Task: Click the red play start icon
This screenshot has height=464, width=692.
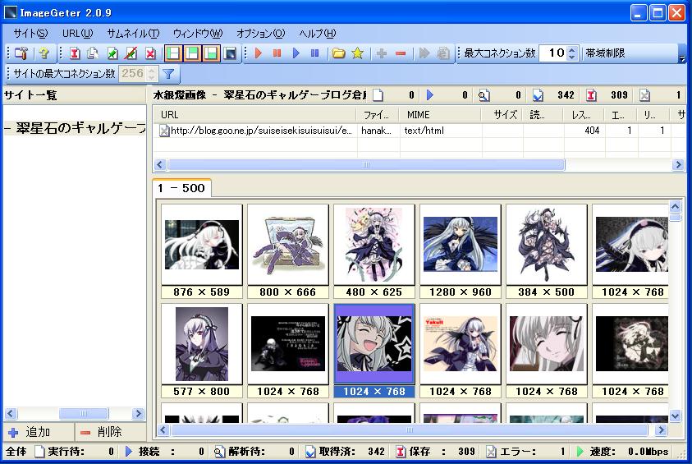Action: click(259, 53)
